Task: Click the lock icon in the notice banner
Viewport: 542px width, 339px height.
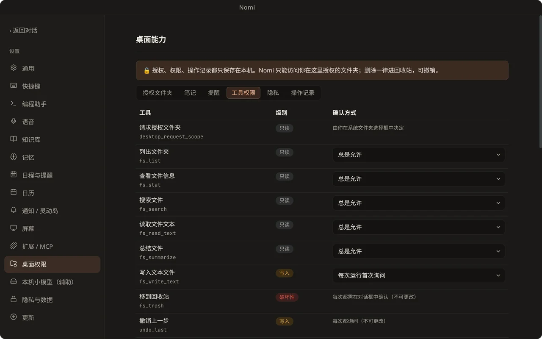Action: (x=147, y=70)
